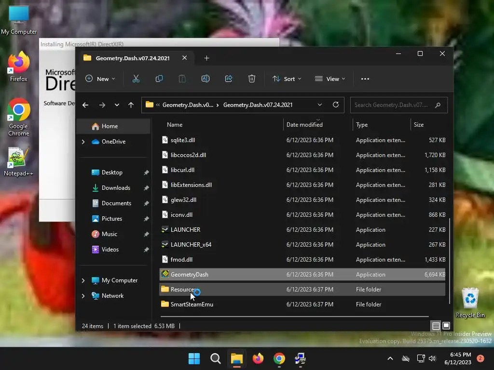
Task: Click the search magnifier icon in Explorer
Action: (x=438, y=105)
